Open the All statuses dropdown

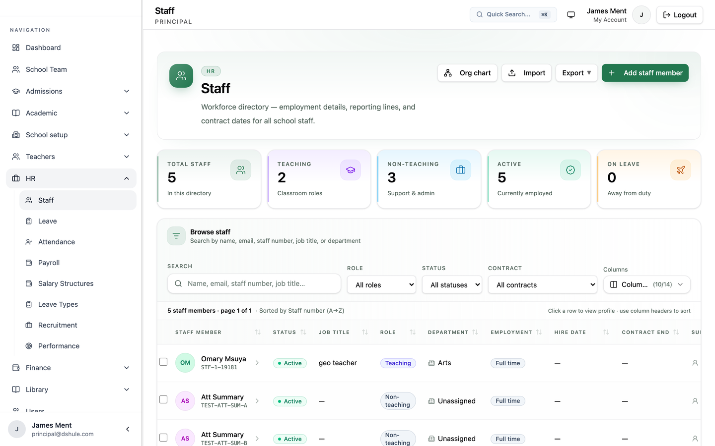pos(452,285)
